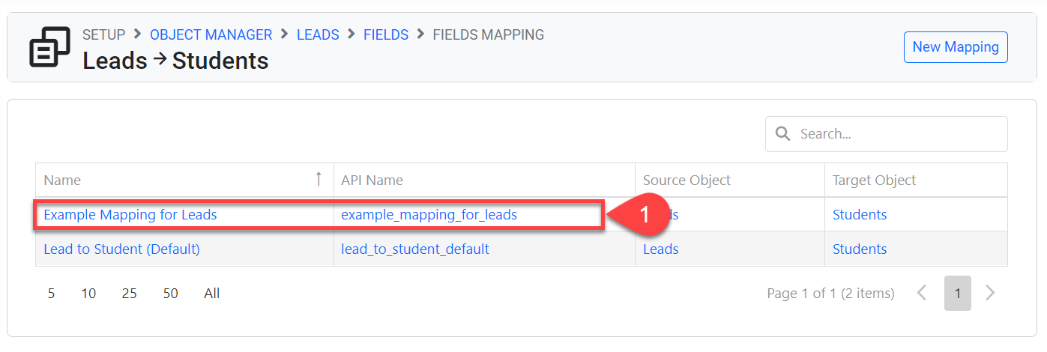
Task: Go to the next page arrow
Action: pyautogui.click(x=990, y=294)
